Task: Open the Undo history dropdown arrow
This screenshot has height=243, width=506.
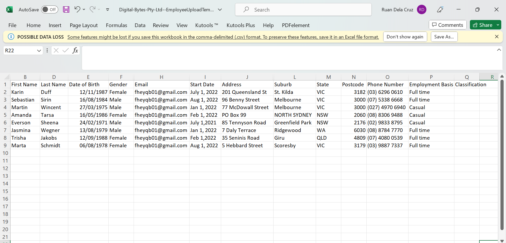Action: pos(84,9)
